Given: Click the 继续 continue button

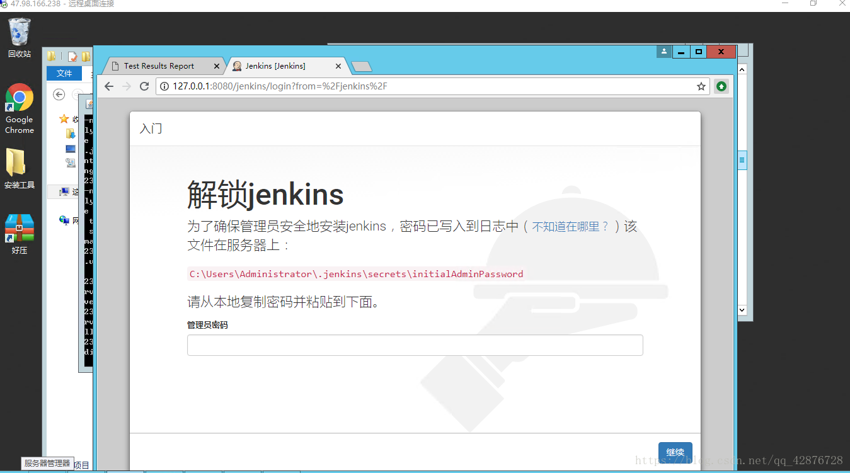Looking at the screenshot, I should pyautogui.click(x=675, y=452).
